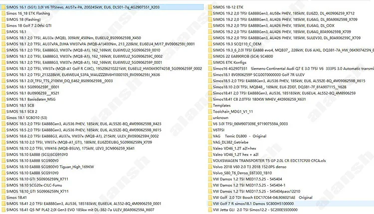Select the 'Templates' folder
Image resolution: width=374 pixels, height=214 pixels.
(221, 105)
